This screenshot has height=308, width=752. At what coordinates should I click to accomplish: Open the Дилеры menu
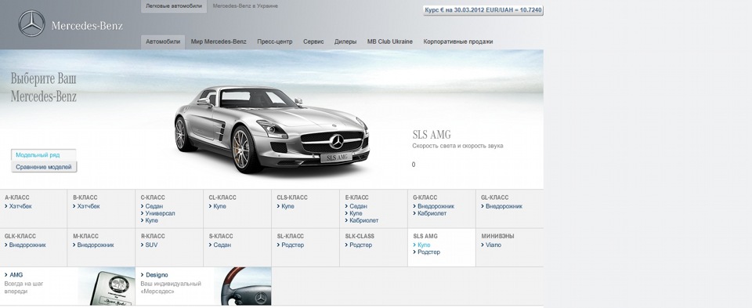(x=345, y=42)
